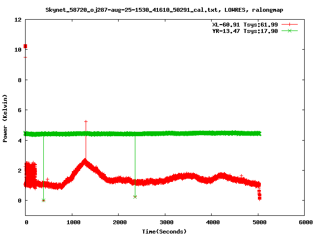Click x-axis tick label 6000
Screen dimensions: 315x236
(306, 222)
